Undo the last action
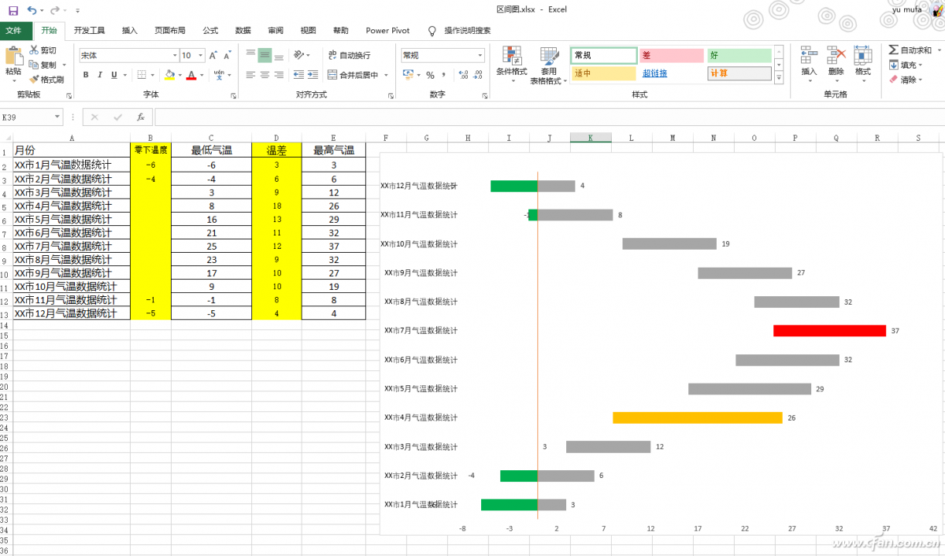The width and height of the screenshot is (945, 556). [x=31, y=10]
